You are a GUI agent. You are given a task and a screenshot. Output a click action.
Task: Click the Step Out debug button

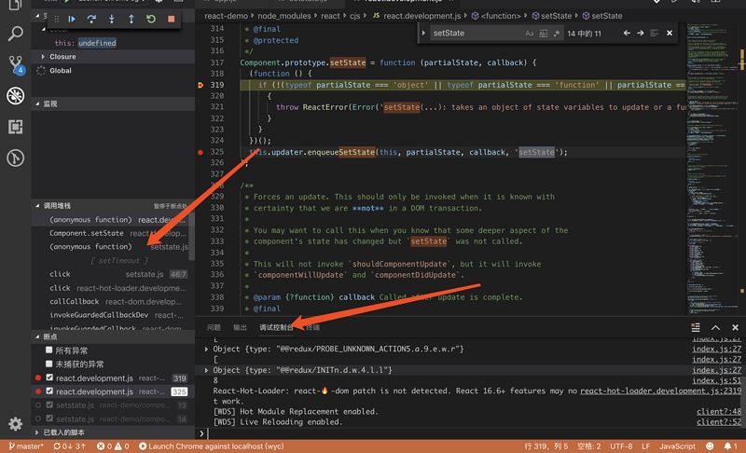pos(131,19)
